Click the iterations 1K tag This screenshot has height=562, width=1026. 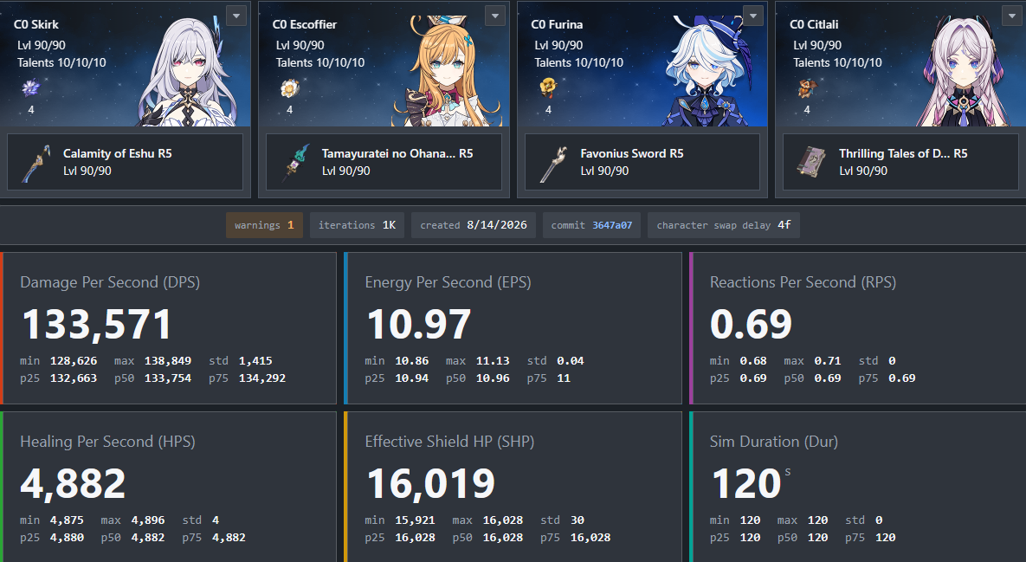[358, 225]
